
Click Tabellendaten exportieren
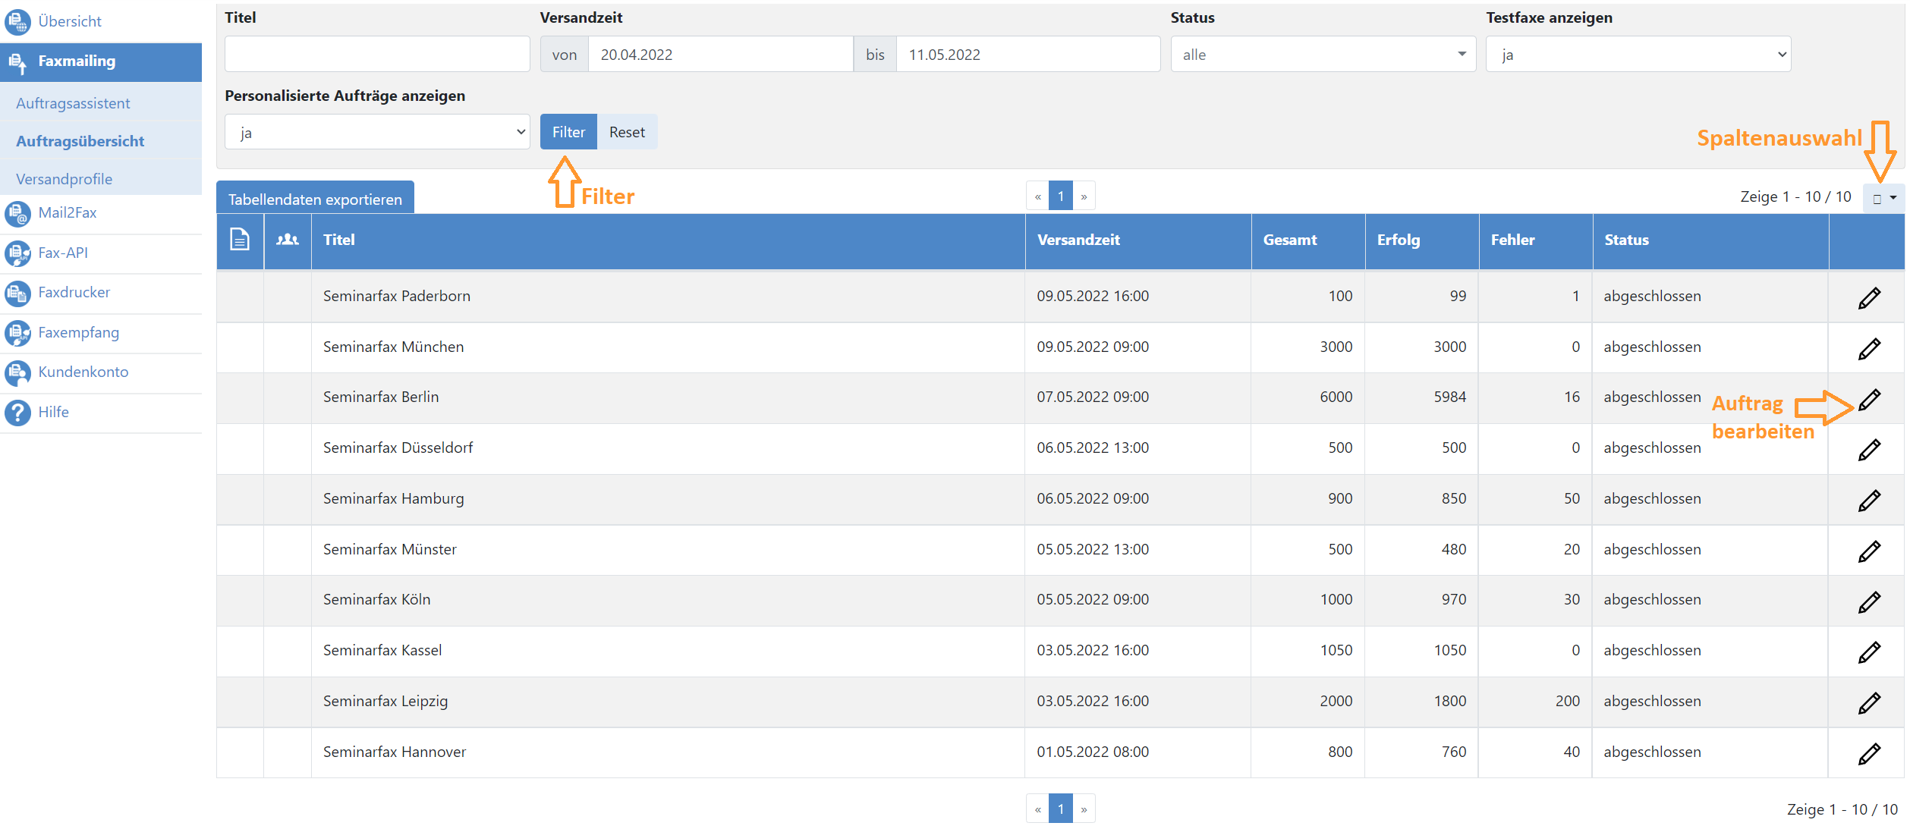point(315,197)
